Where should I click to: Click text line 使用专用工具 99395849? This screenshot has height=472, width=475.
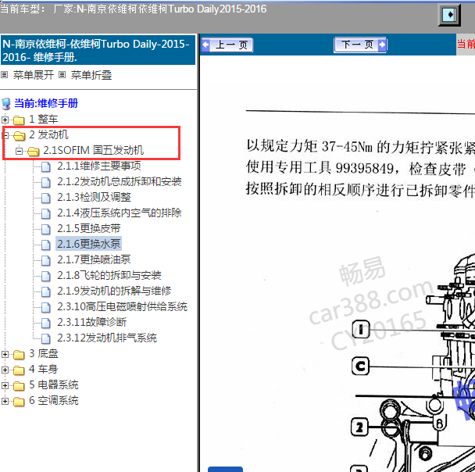tap(360, 168)
